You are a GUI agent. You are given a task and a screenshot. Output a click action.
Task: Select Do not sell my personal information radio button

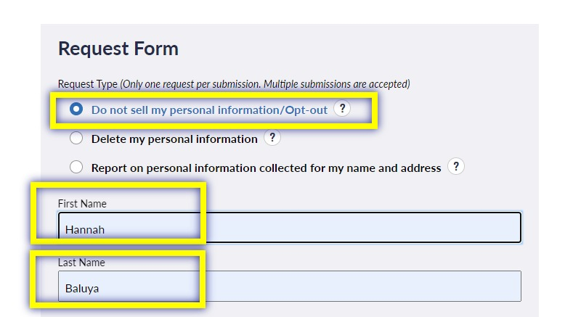click(x=76, y=109)
